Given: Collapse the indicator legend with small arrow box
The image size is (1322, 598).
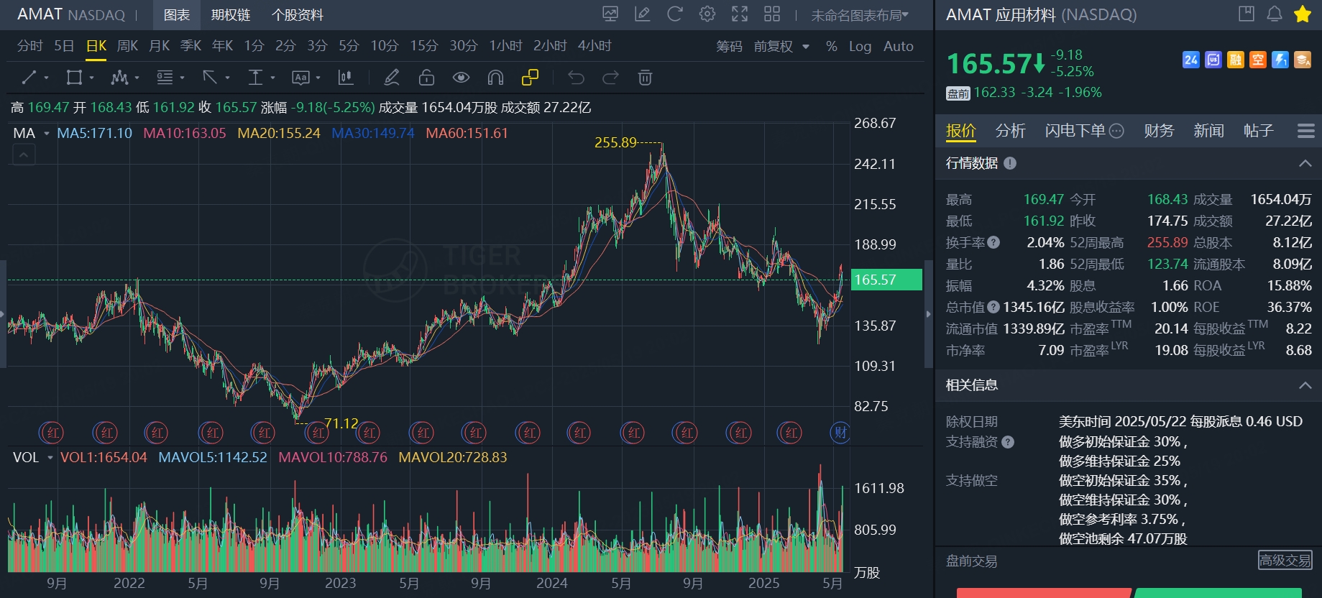Looking at the screenshot, I should coord(24,155).
